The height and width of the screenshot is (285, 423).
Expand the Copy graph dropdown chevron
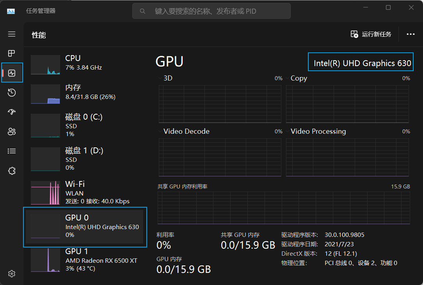click(x=288, y=78)
